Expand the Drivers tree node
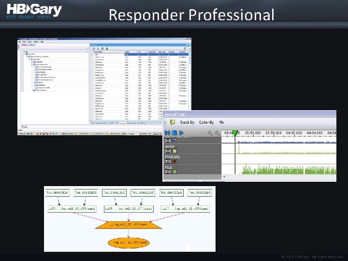 (34, 82)
